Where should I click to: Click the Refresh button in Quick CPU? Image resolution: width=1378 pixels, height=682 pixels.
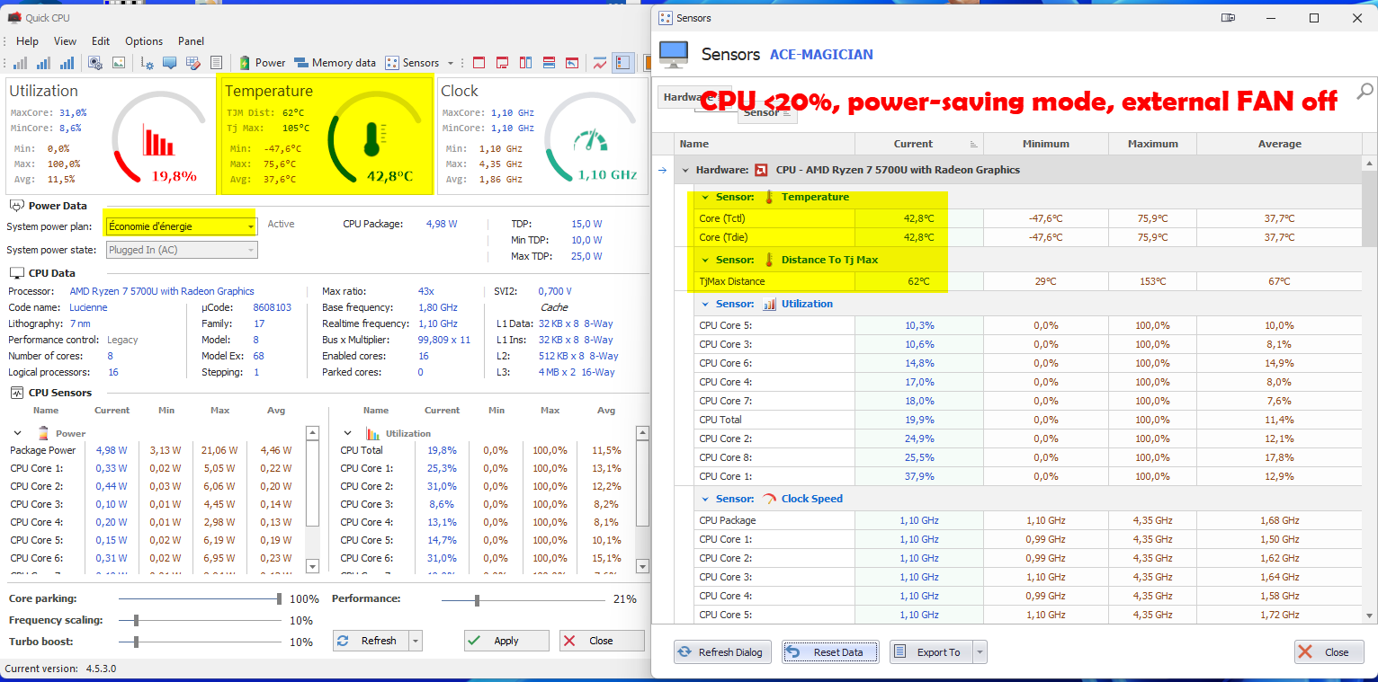click(x=371, y=641)
